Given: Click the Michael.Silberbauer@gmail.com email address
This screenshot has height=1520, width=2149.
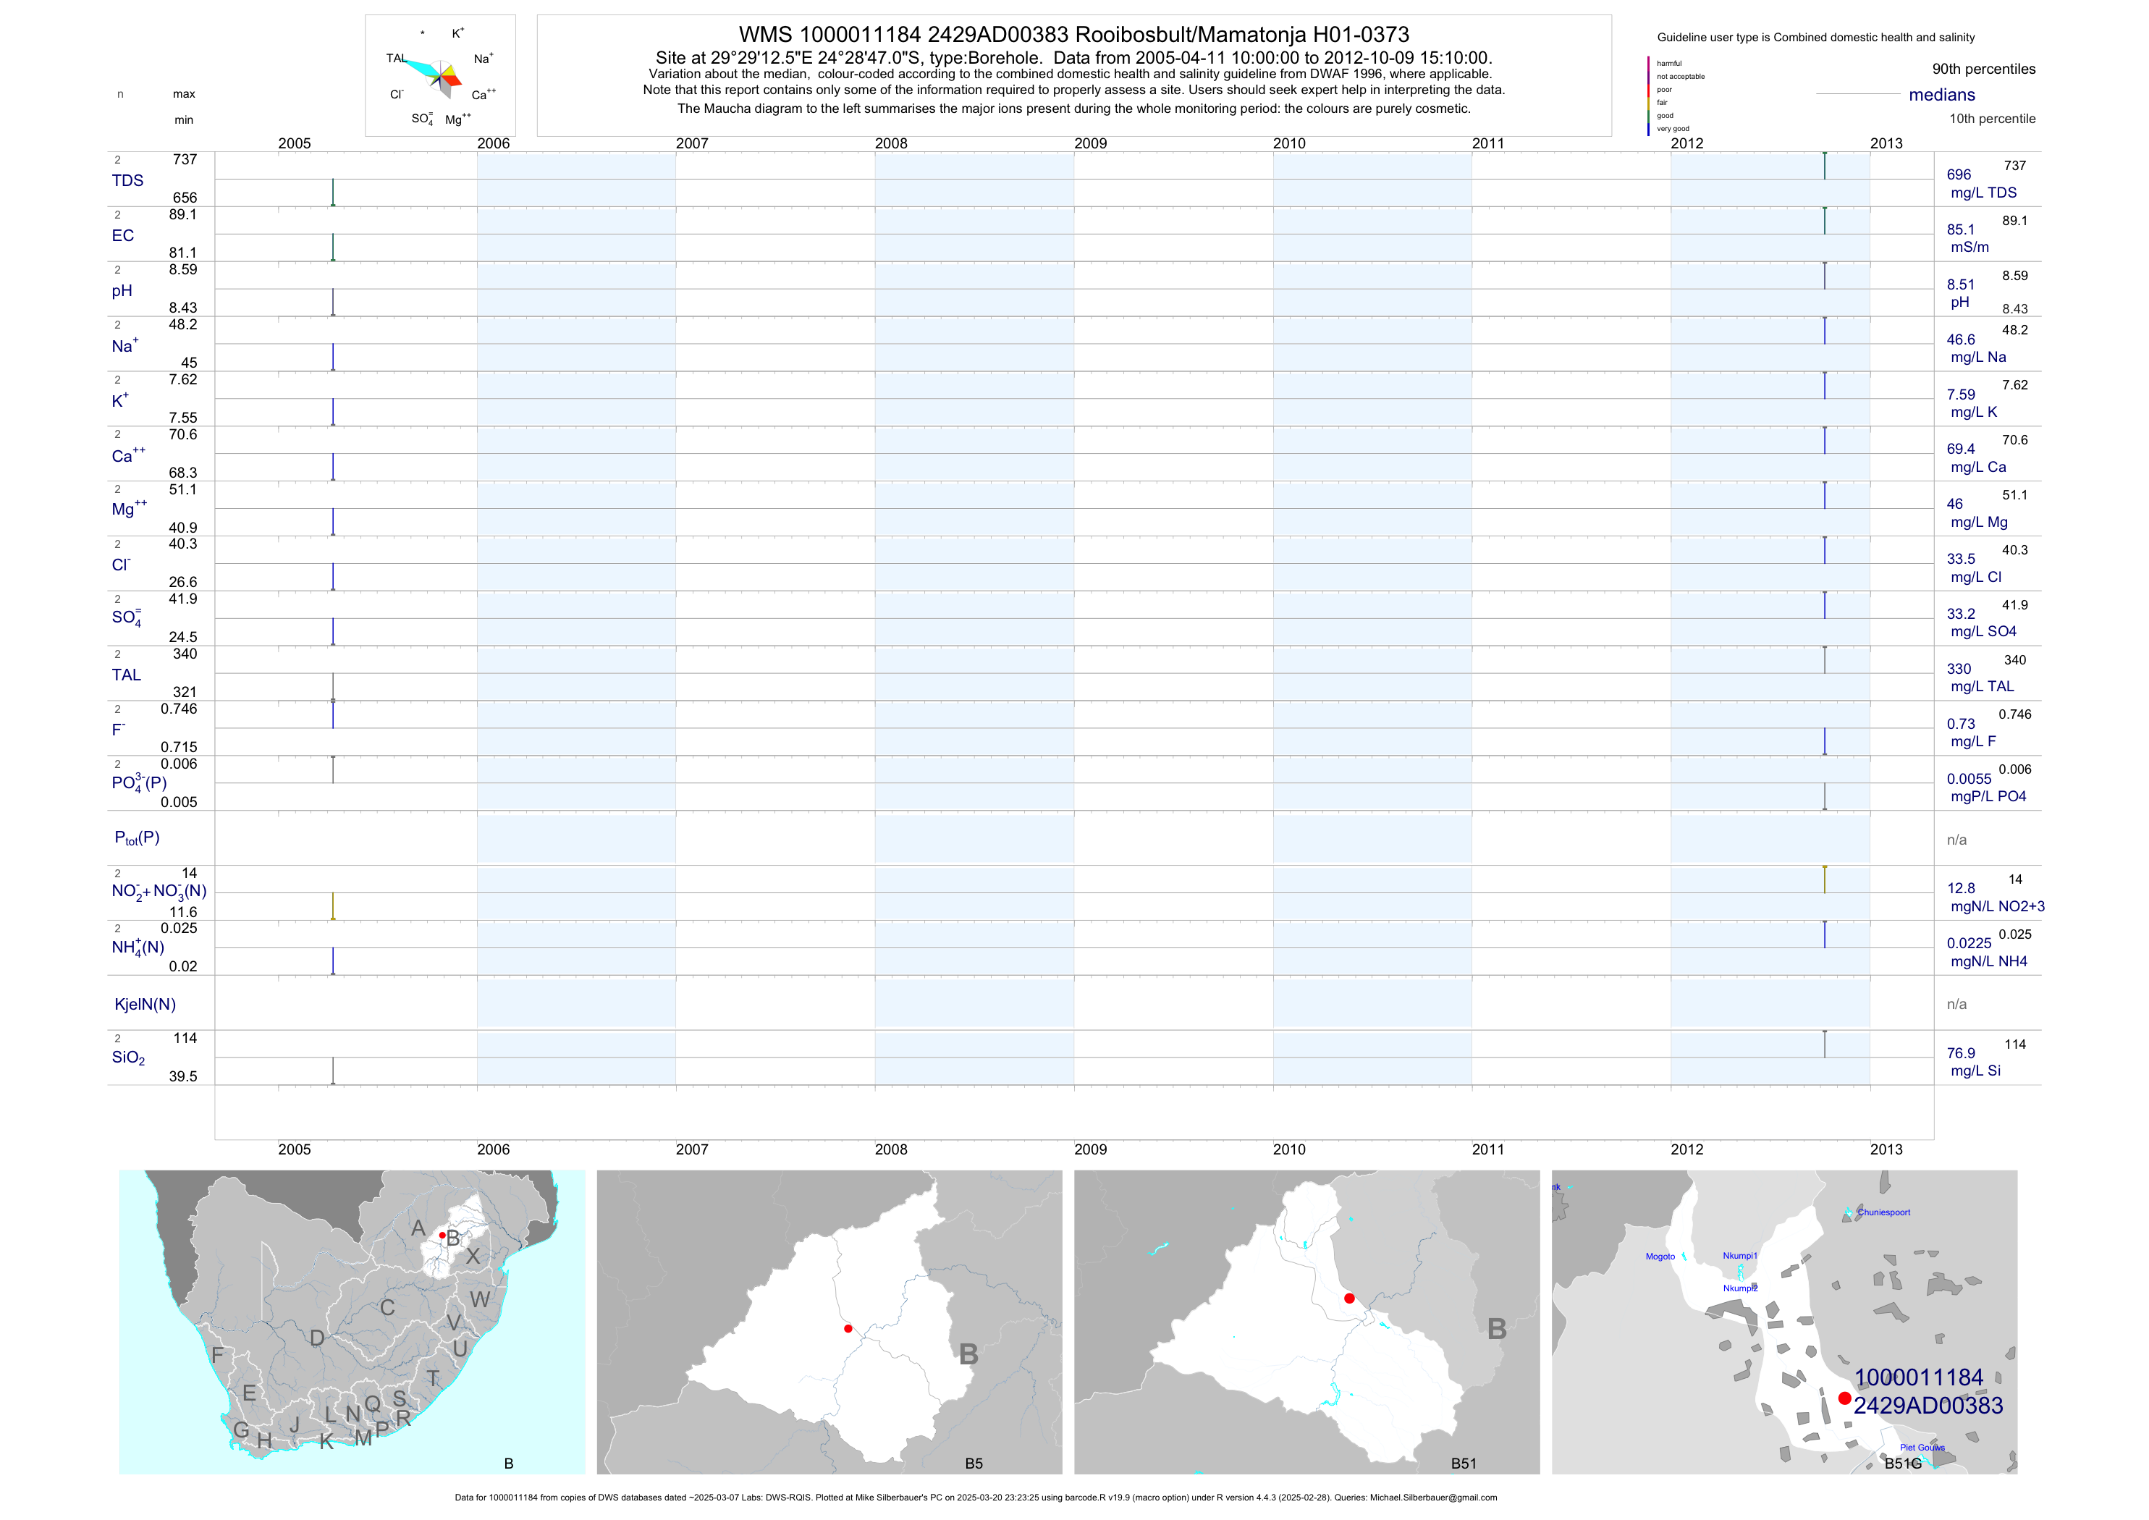Looking at the screenshot, I should coord(1433,1498).
